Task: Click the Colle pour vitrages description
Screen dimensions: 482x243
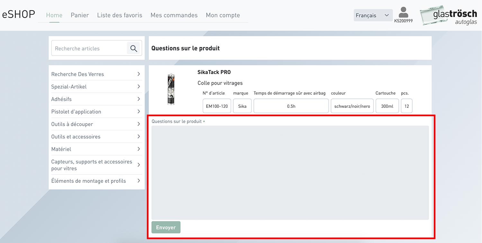Action: (x=220, y=83)
